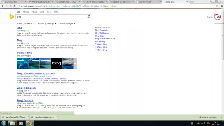Screen dimensions: 224x126
Task: Open New-Bing-Homepage.jpg download menu arrow
Action: coord(57,117)
